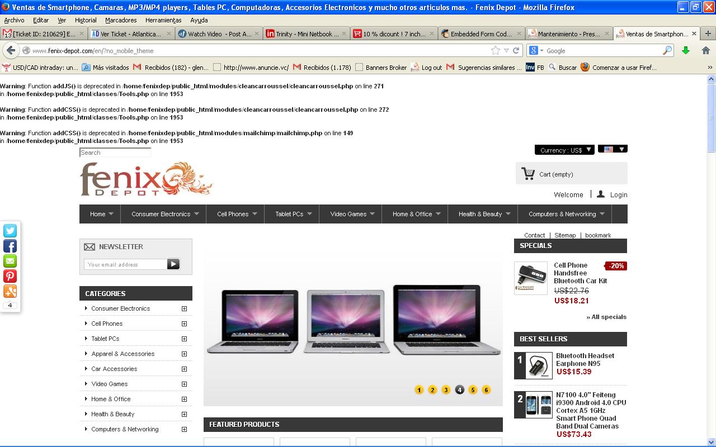
Task: Expand Consumer Electronics category plus box
Action: (184, 308)
